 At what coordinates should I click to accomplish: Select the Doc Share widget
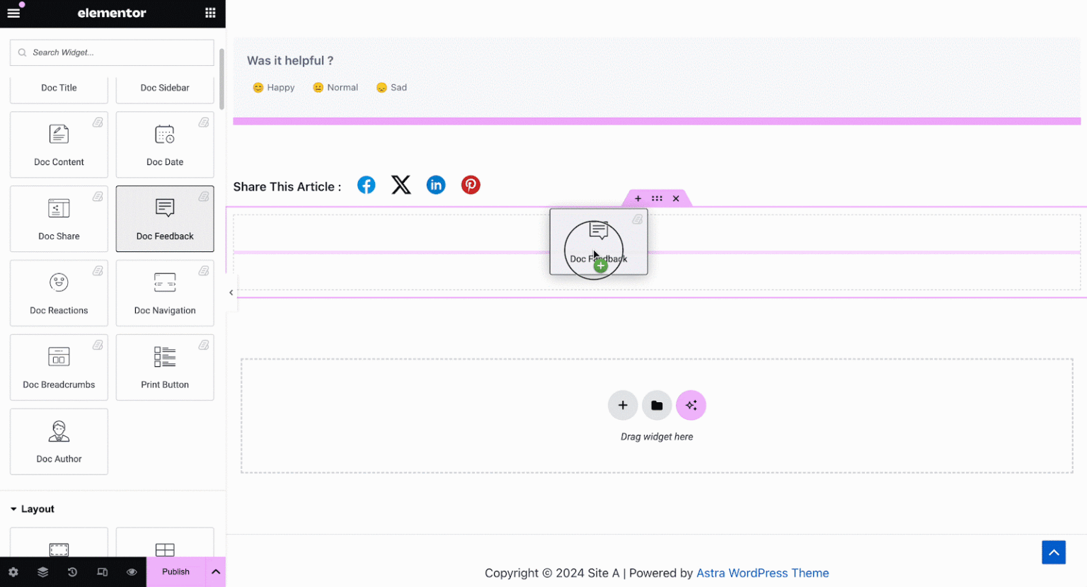tap(59, 219)
